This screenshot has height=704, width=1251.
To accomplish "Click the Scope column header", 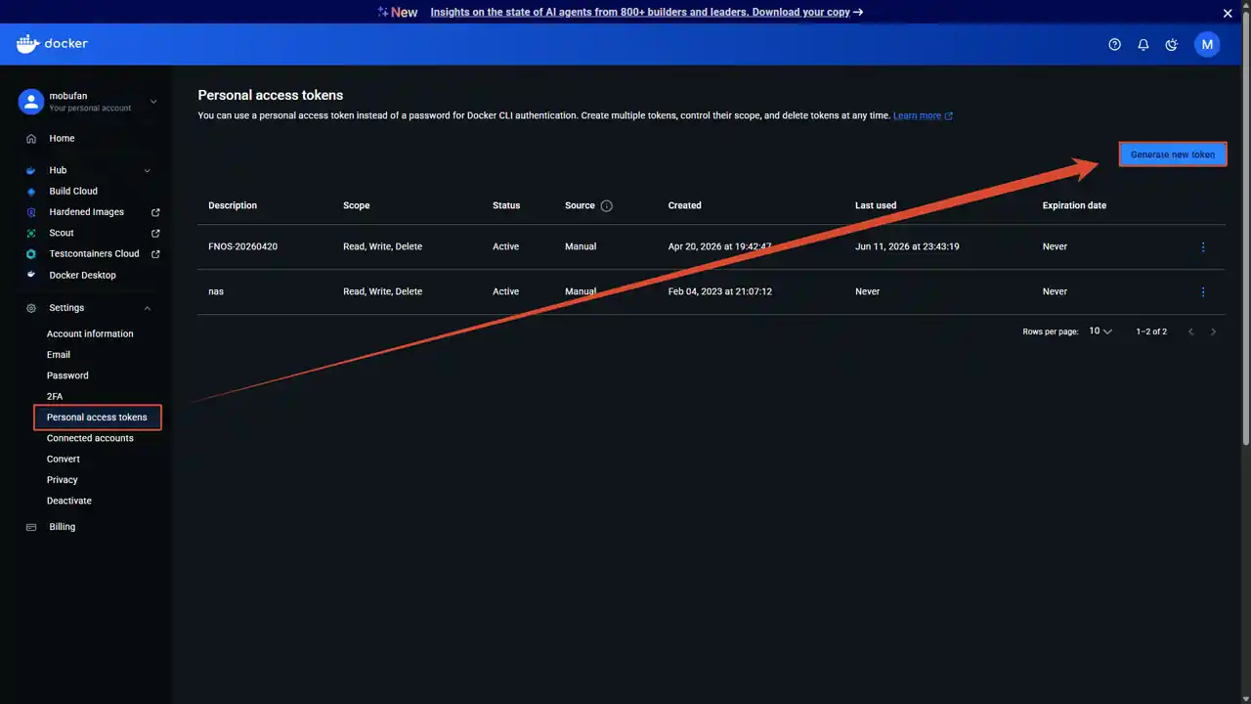I will [357, 205].
